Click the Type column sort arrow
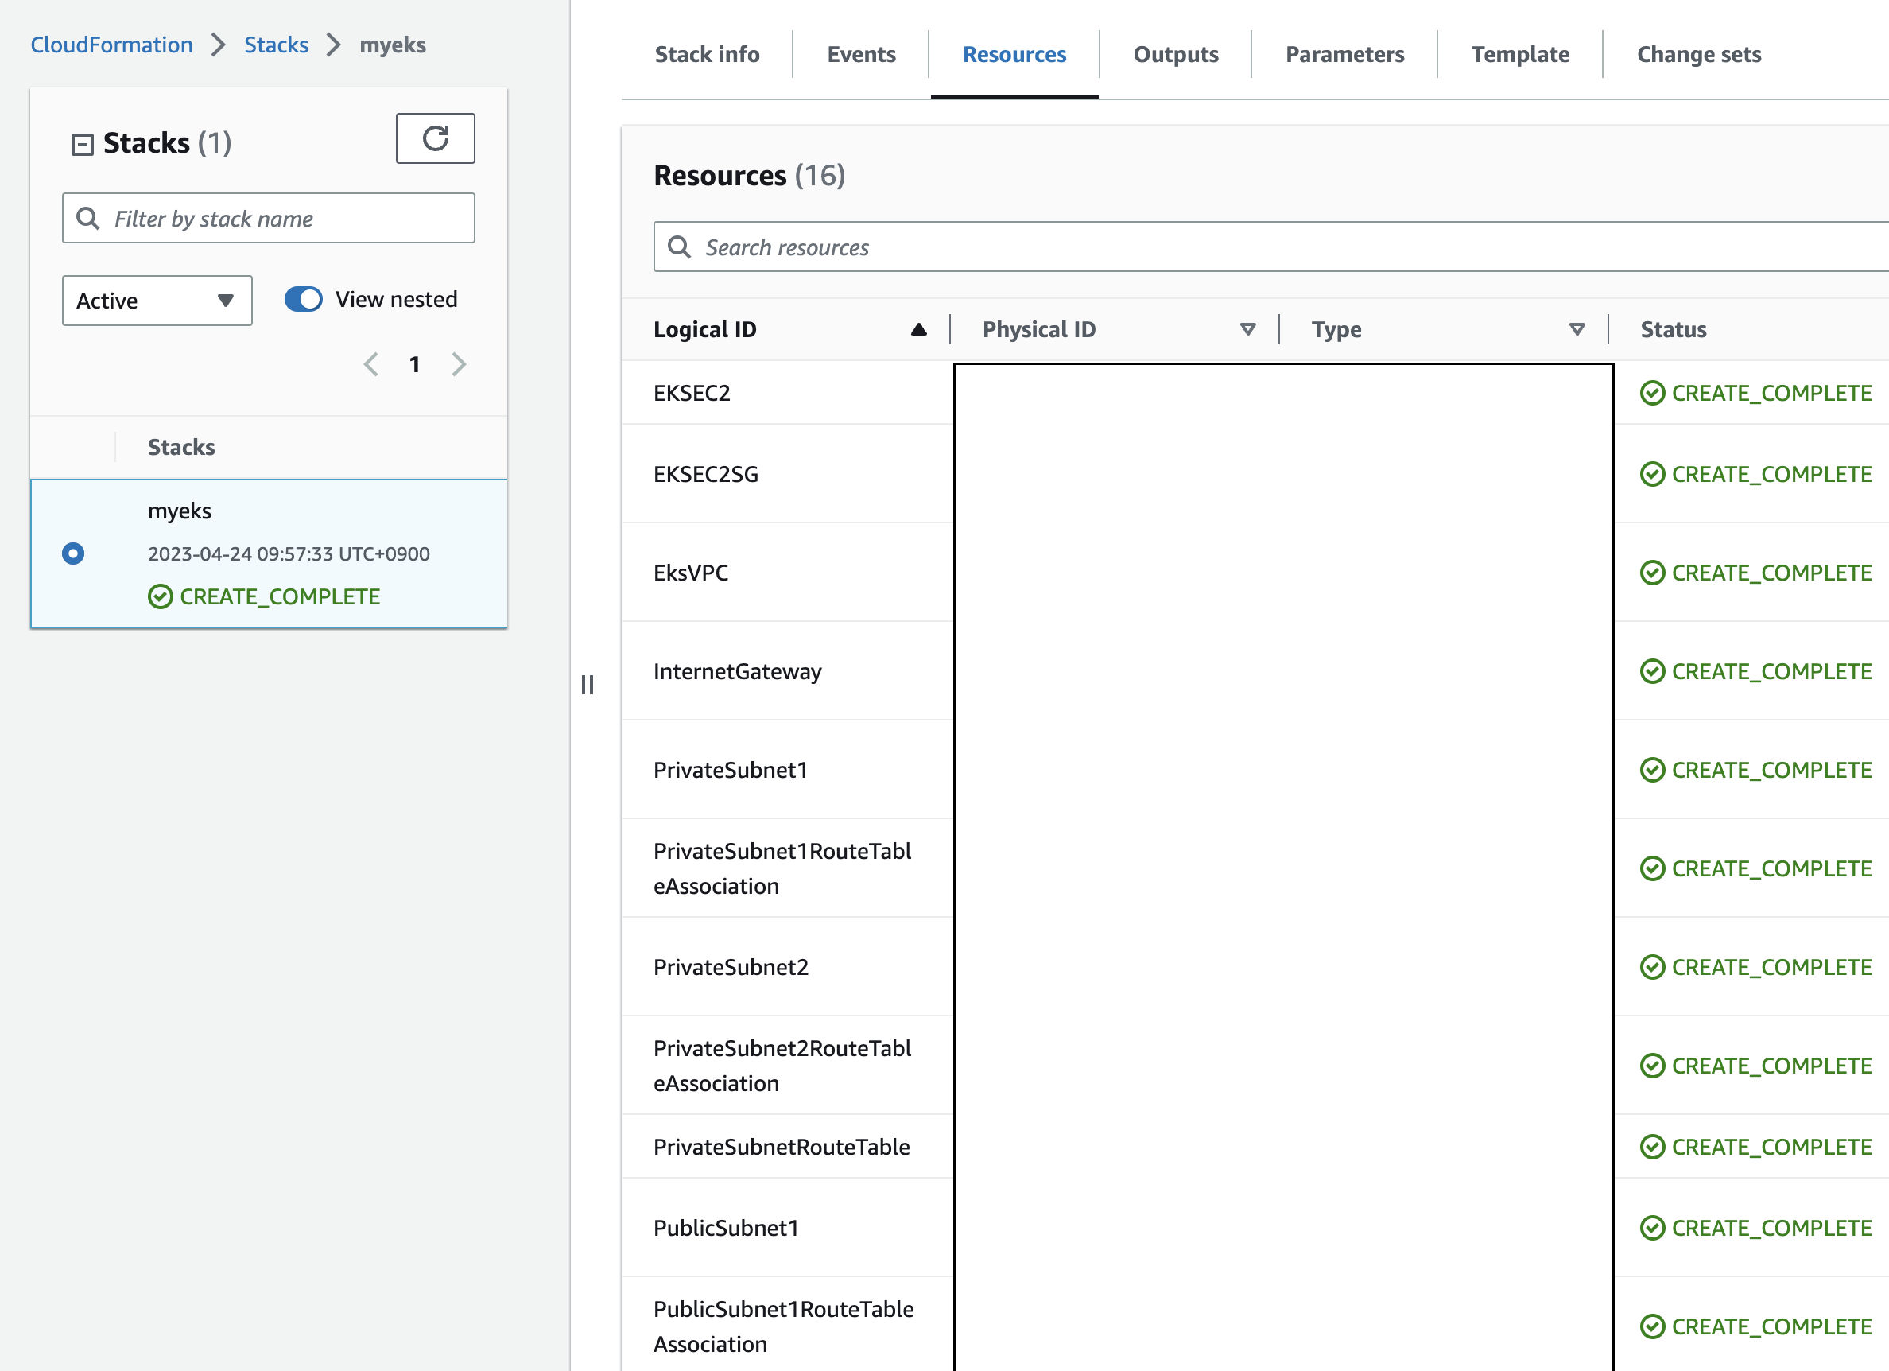Image resolution: width=1889 pixels, height=1371 pixels. (1576, 330)
